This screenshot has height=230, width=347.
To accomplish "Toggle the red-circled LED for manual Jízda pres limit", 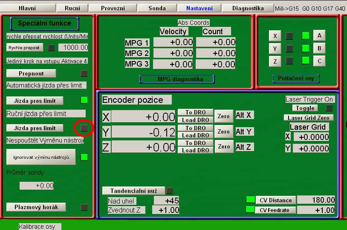I will 84,128.
